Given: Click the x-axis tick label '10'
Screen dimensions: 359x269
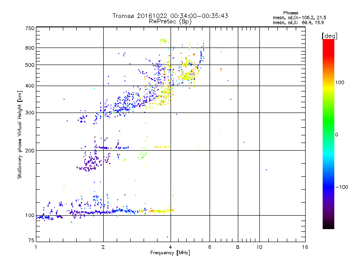Looking at the screenshot, I should coord(259,247).
